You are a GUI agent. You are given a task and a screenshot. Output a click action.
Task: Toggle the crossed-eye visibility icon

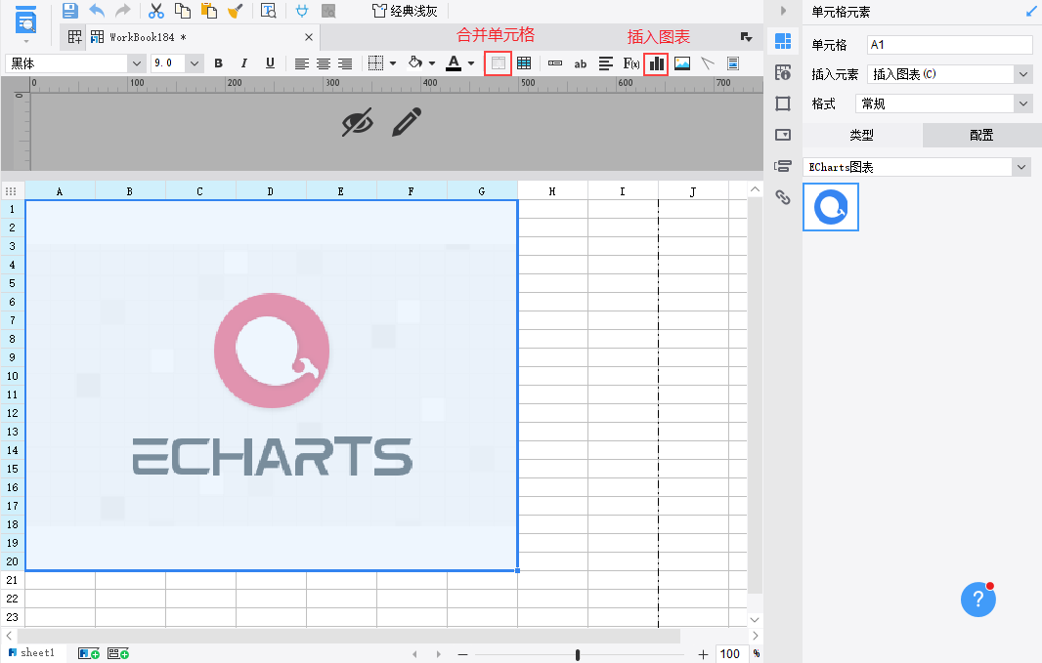pos(358,122)
